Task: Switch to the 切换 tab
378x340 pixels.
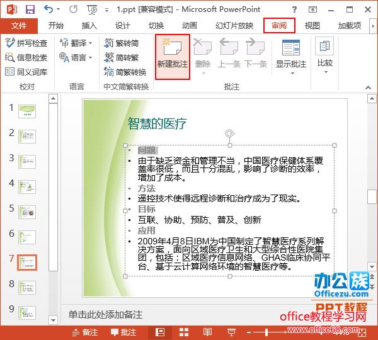Action: coord(156,26)
